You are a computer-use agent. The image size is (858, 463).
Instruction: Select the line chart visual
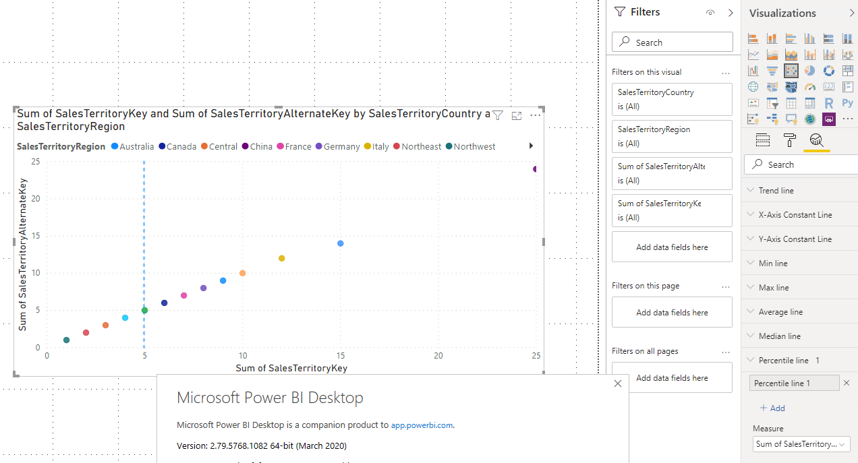click(x=753, y=55)
